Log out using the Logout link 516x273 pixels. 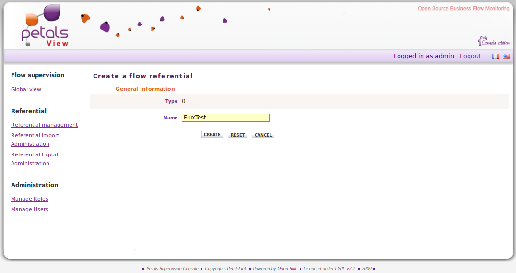[470, 56]
